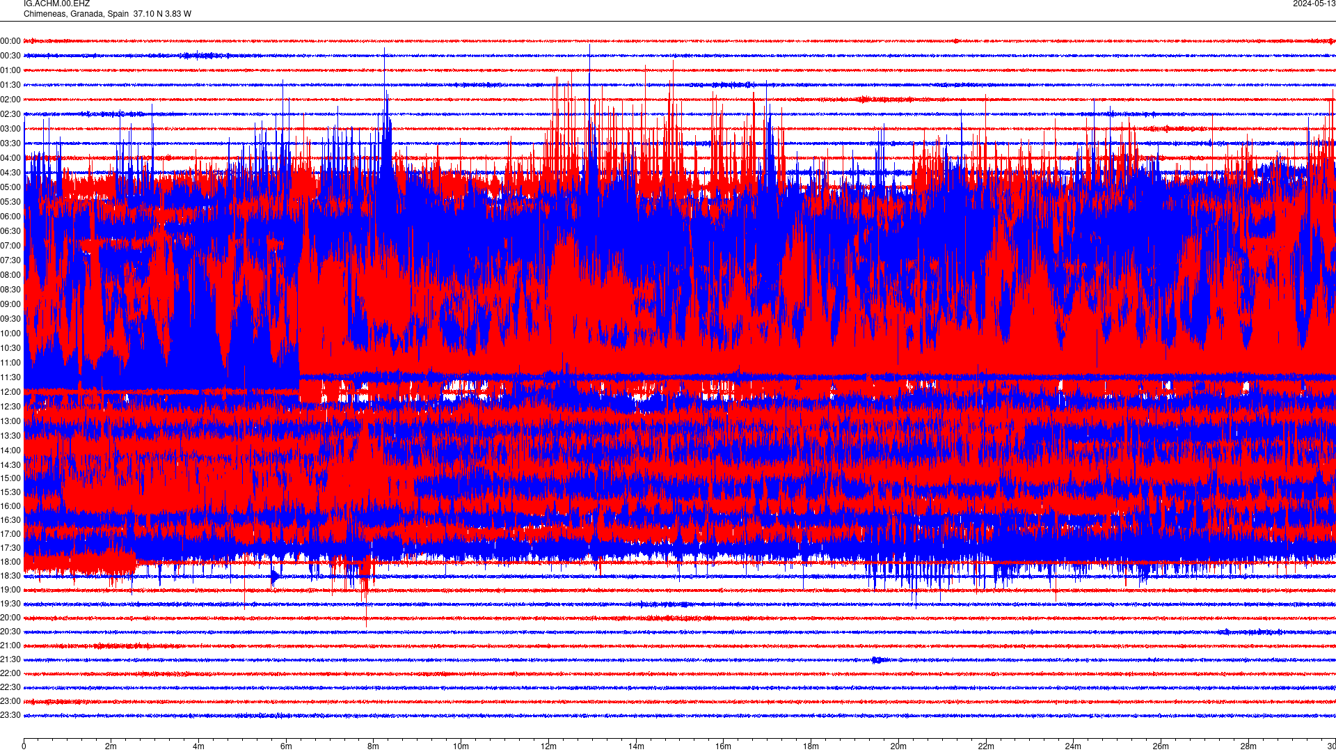Click the 04:00 time label

tap(10, 158)
